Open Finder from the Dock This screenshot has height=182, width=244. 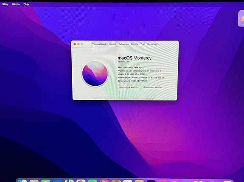tap(22, 181)
